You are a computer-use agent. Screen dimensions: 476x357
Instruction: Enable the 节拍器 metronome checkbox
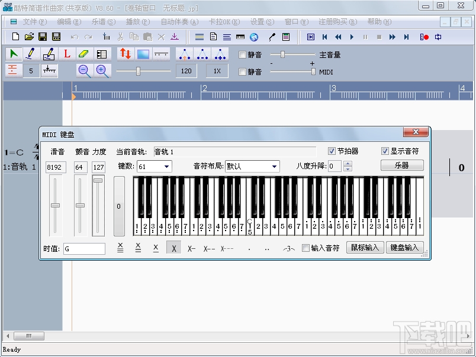[332, 151]
